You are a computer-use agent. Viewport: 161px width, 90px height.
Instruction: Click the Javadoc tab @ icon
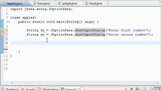click(23, 89)
